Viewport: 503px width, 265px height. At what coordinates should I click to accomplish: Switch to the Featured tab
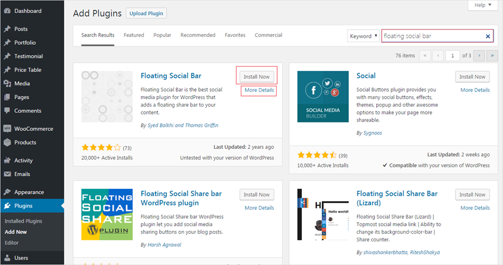[x=134, y=35]
